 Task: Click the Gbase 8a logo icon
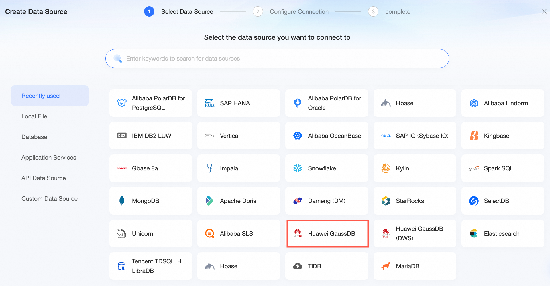[122, 168]
